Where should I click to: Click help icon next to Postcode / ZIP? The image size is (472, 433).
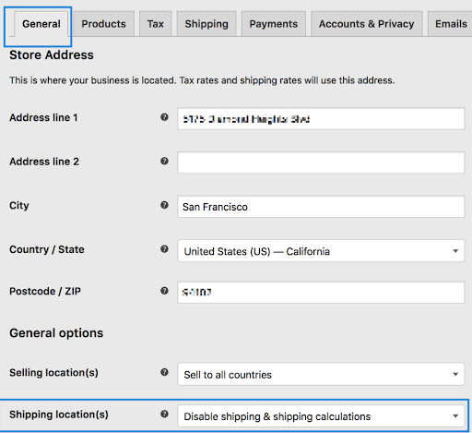click(x=164, y=291)
